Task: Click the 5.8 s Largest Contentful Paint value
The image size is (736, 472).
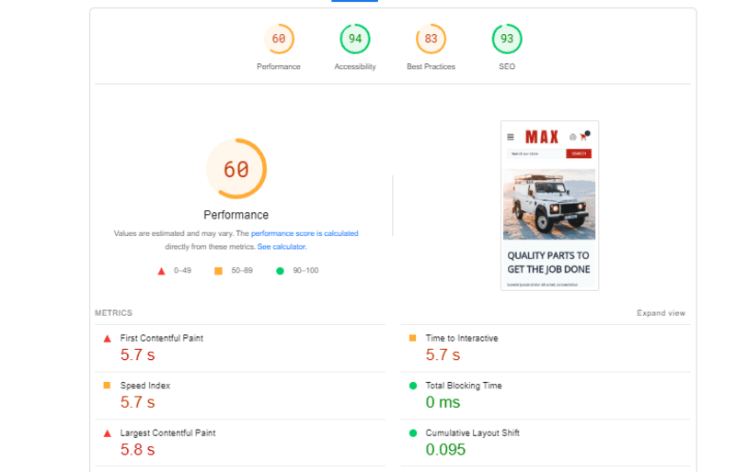Action: click(137, 449)
